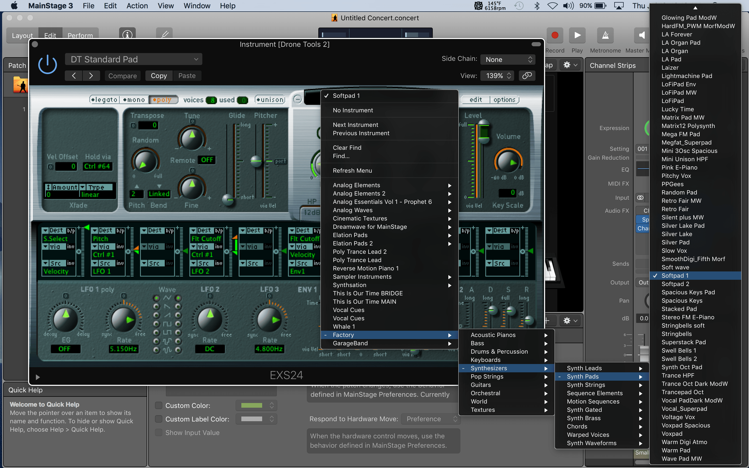Viewport: 749px width, 468px height.
Task: Click the scroll up arrow in preset list
Action: (695, 8)
